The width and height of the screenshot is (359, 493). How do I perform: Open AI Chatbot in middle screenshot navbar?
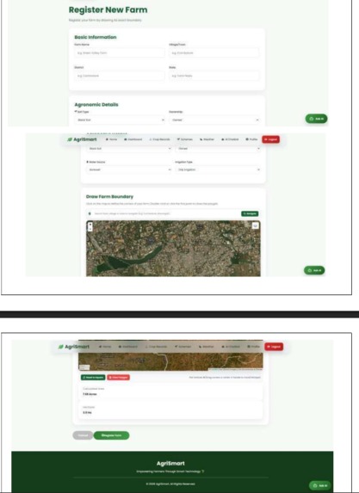[230, 139]
